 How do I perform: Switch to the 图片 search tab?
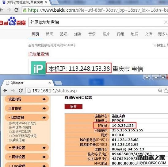coord(106,34)
